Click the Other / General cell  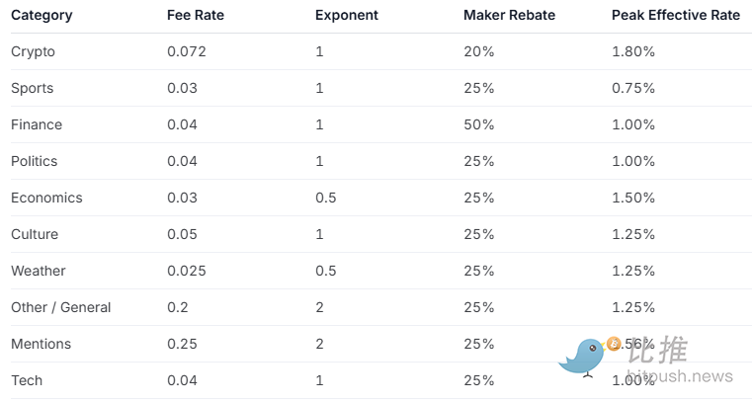tap(61, 307)
